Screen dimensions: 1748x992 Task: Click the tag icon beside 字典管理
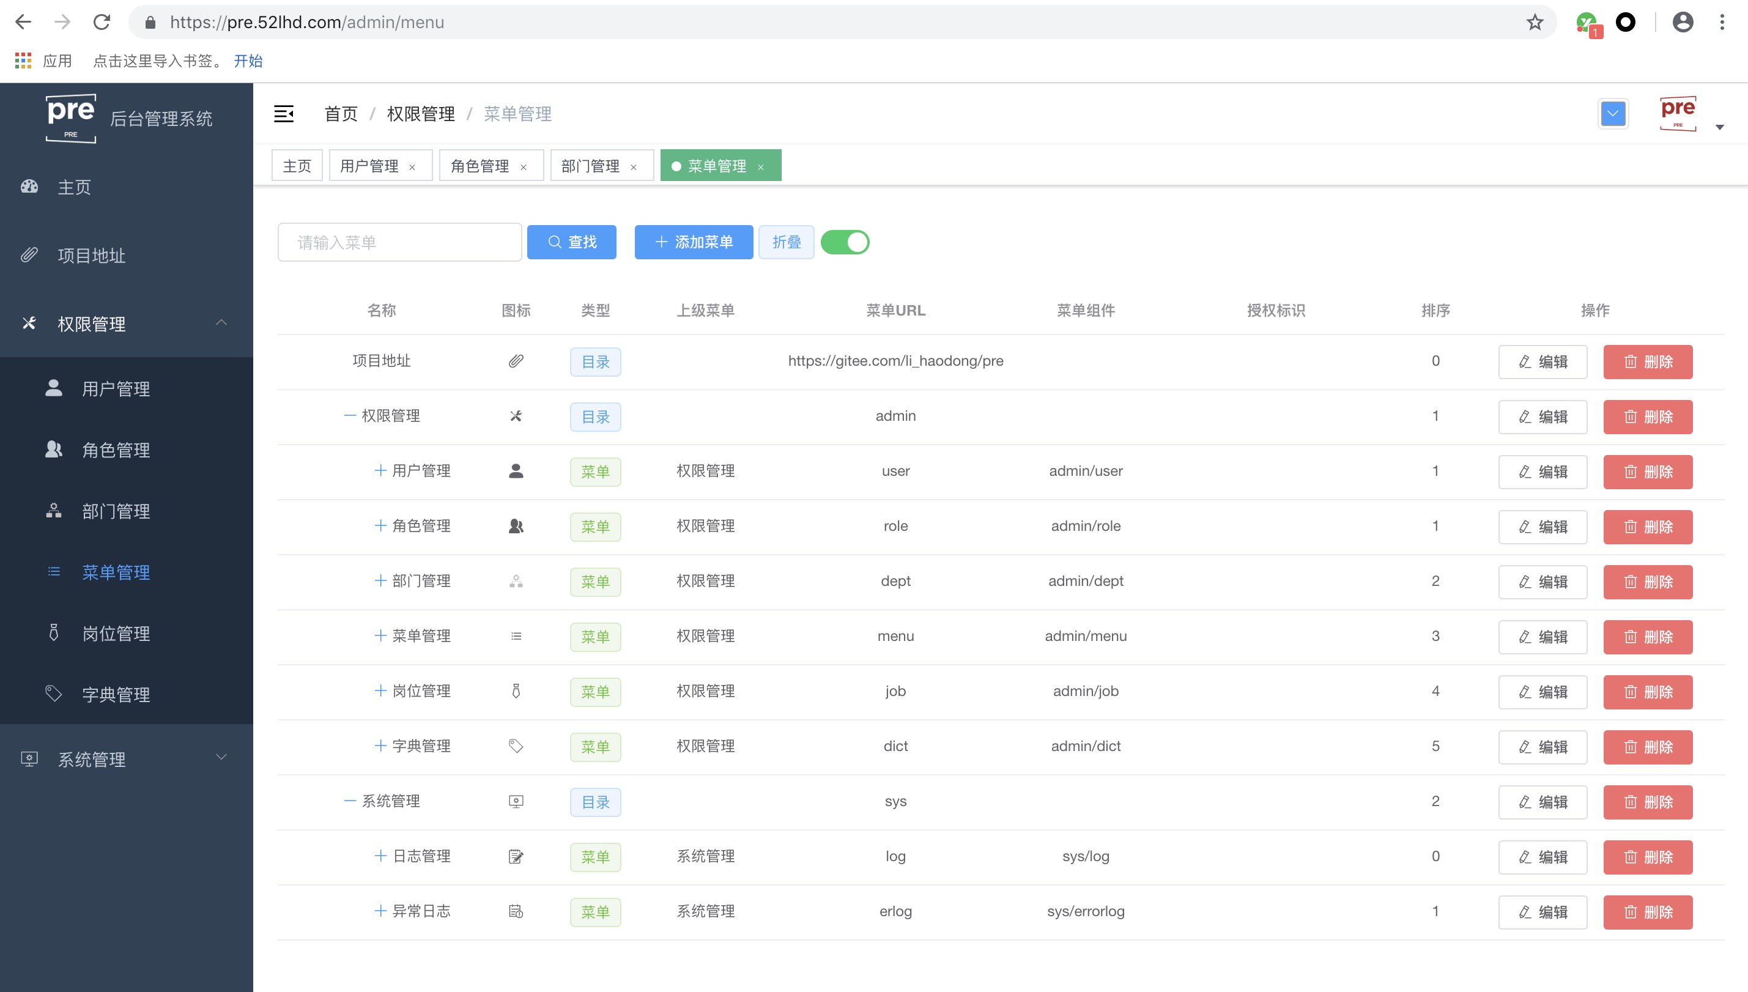tap(54, 694)
